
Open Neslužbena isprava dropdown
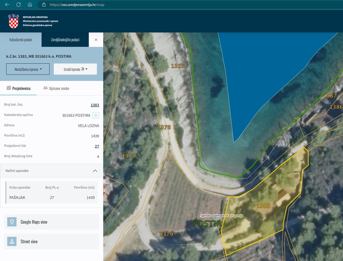coord(28,69)
